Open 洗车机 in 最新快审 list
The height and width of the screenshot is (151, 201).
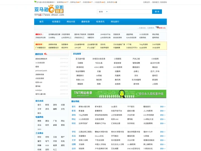click(103, 44)
